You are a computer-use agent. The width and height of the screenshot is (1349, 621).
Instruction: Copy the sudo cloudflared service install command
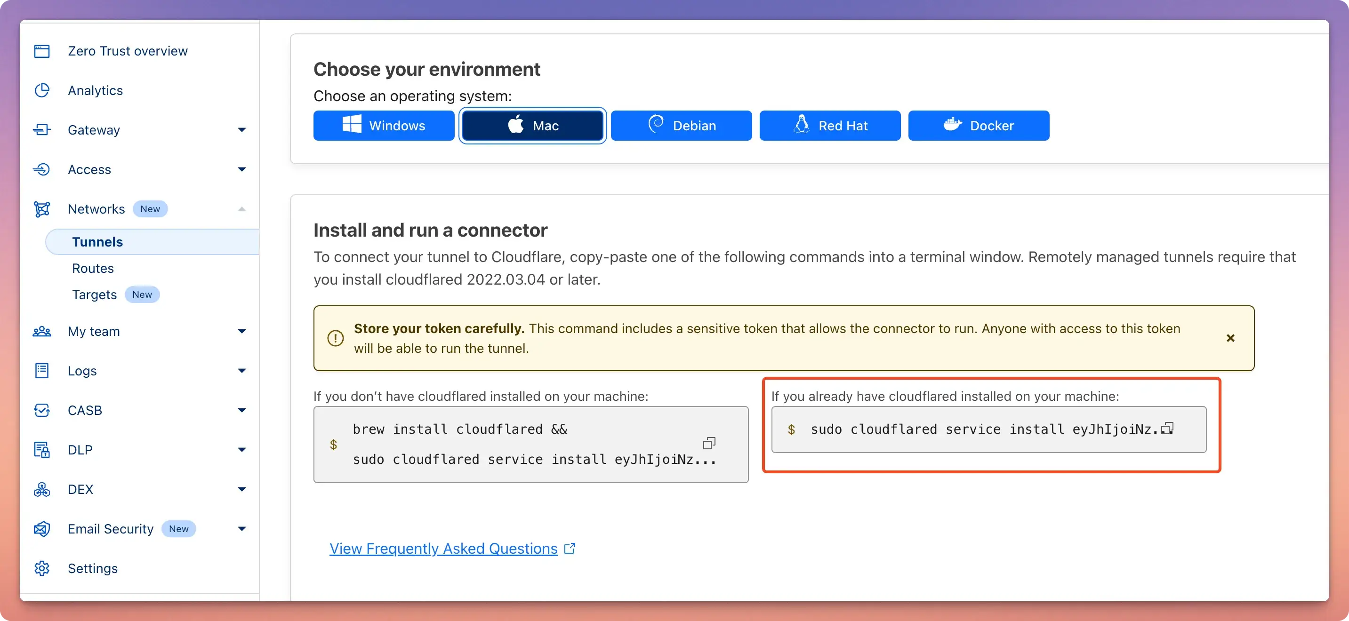tap(1167, 429)
